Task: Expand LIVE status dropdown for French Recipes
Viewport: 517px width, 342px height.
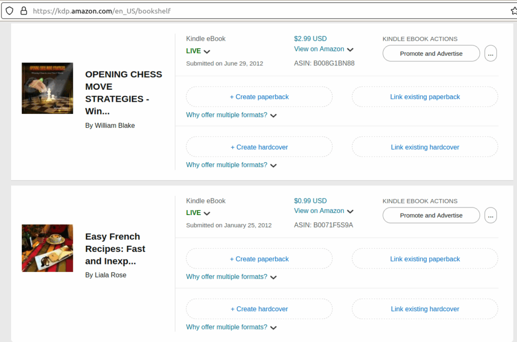Action: tap(198, 213)
